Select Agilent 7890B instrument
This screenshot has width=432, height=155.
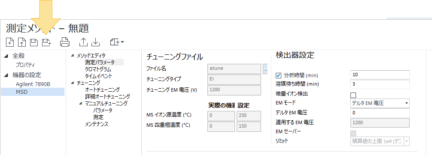pos(33,84)
